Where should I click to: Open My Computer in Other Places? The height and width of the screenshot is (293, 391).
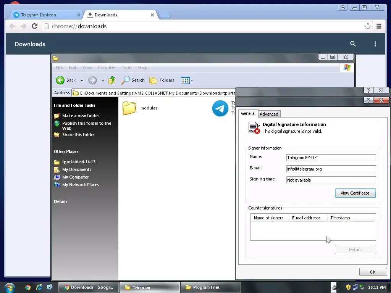75,177
